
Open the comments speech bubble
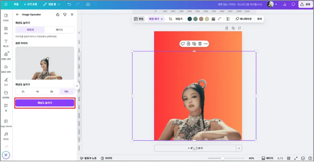coord(293,4)
